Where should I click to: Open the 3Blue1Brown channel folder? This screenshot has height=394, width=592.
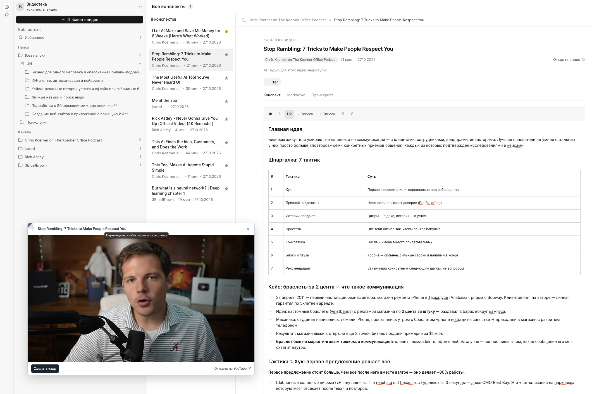(80, 165)
